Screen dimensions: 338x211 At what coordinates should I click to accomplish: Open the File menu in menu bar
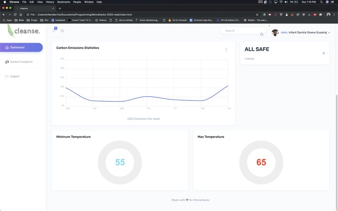tap(24, 2)
